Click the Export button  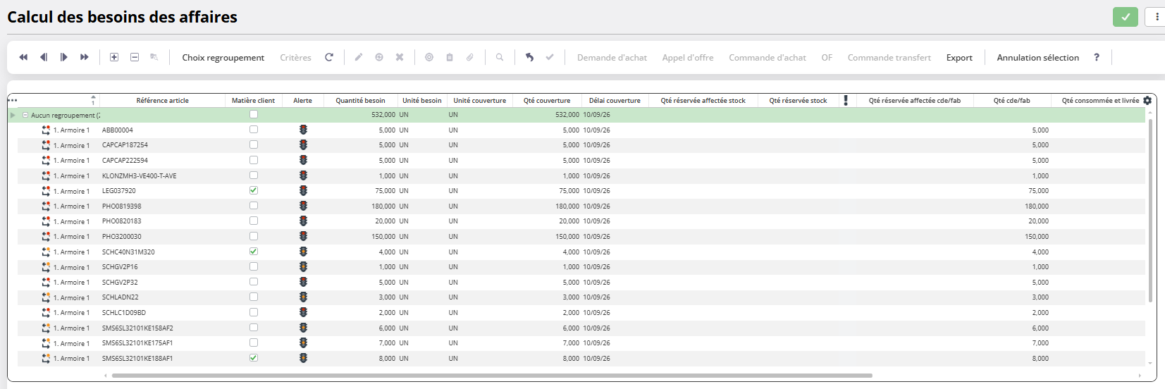click(x=959, y=58)
